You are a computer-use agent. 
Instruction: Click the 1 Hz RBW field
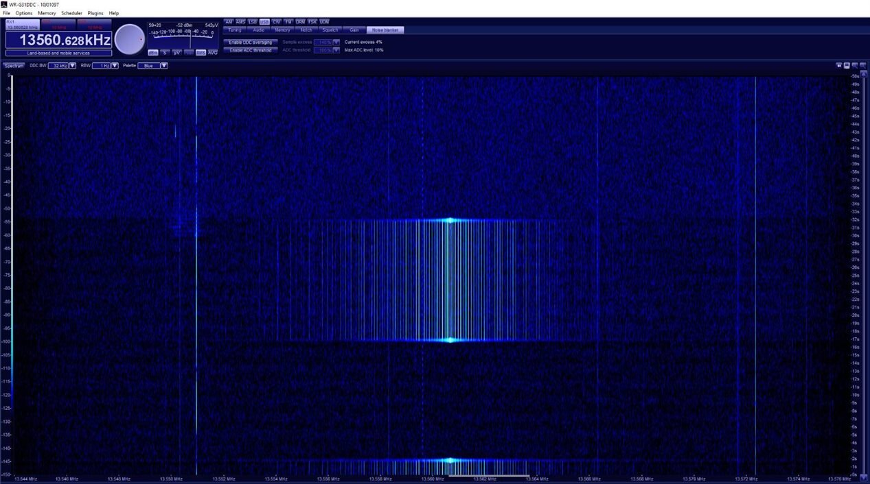(x=102, y=66)
